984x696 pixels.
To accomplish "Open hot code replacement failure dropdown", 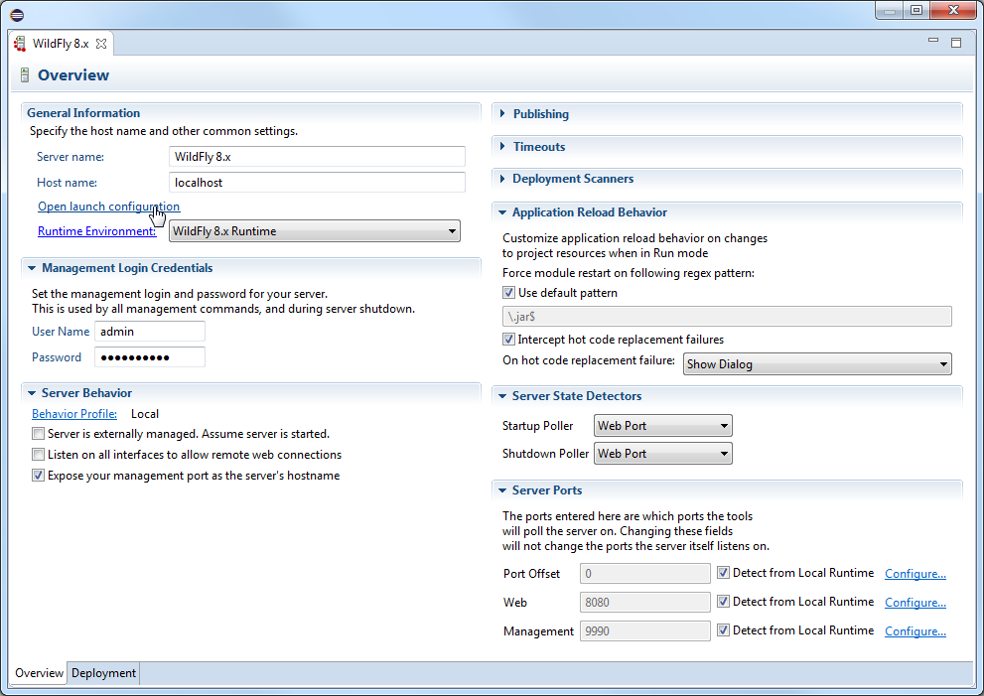I will coord(817,364).
